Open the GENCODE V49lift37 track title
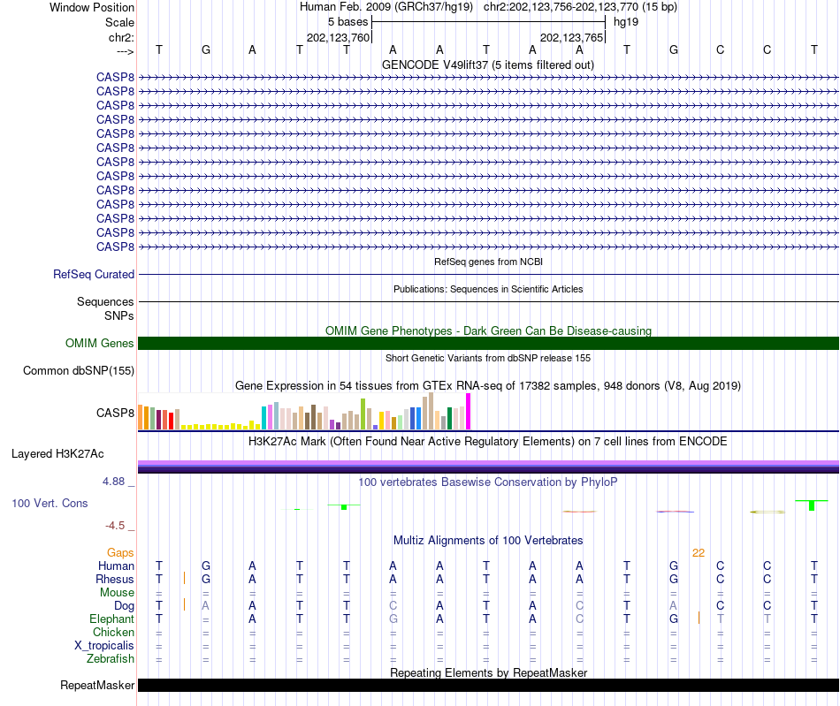The height and width of the screenshot is (706, 840). (488, 65)
